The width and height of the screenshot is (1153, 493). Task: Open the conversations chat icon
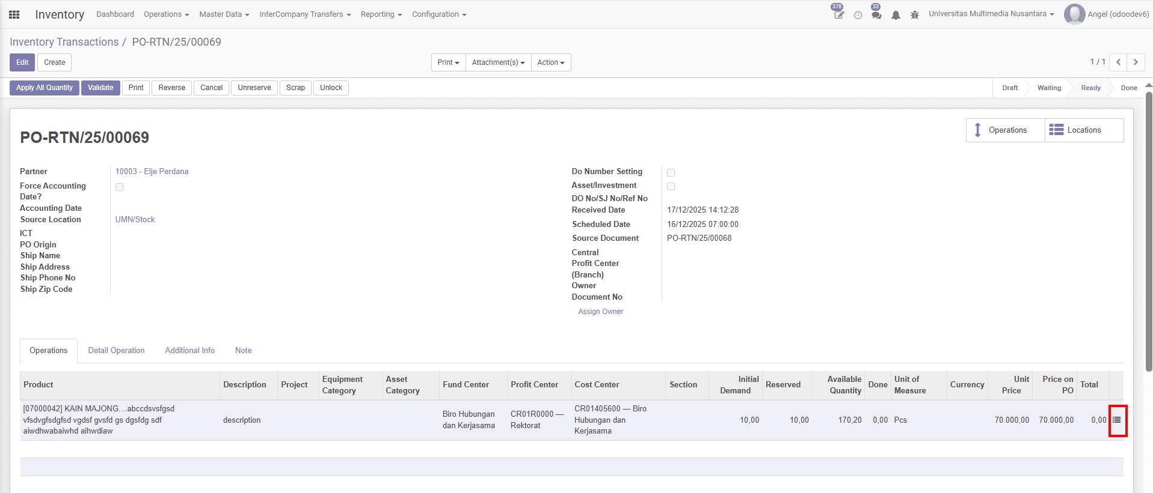tap(876, 15)
